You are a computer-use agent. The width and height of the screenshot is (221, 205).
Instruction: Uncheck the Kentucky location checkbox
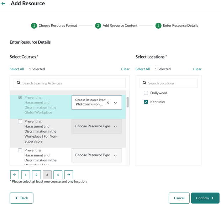tap(146, 102)
